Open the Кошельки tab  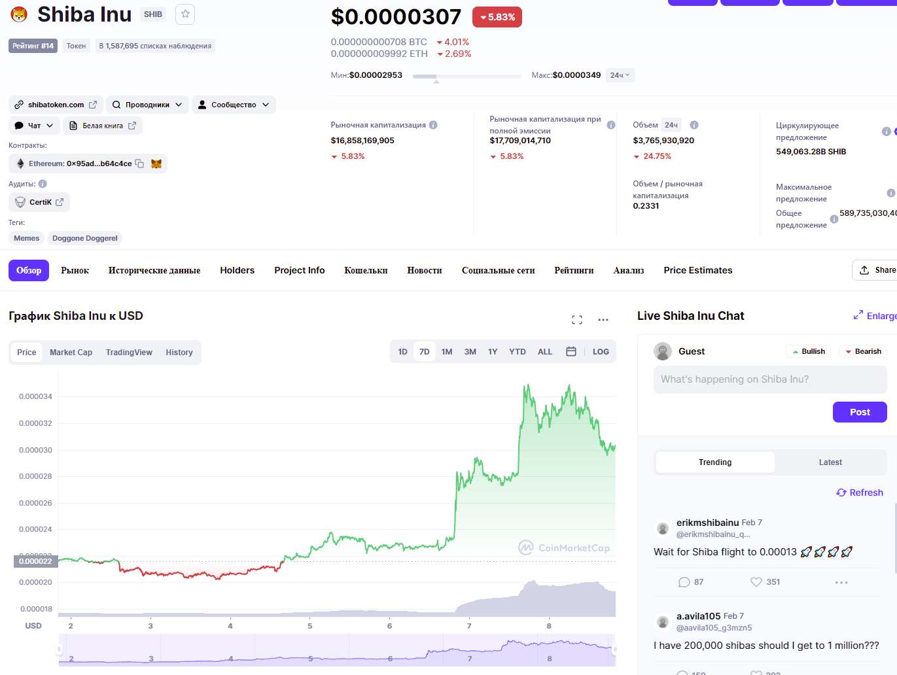(366, 270)
